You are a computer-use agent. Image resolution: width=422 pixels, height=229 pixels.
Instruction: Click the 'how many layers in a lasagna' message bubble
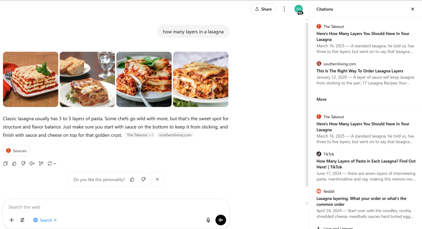[193, 31]
